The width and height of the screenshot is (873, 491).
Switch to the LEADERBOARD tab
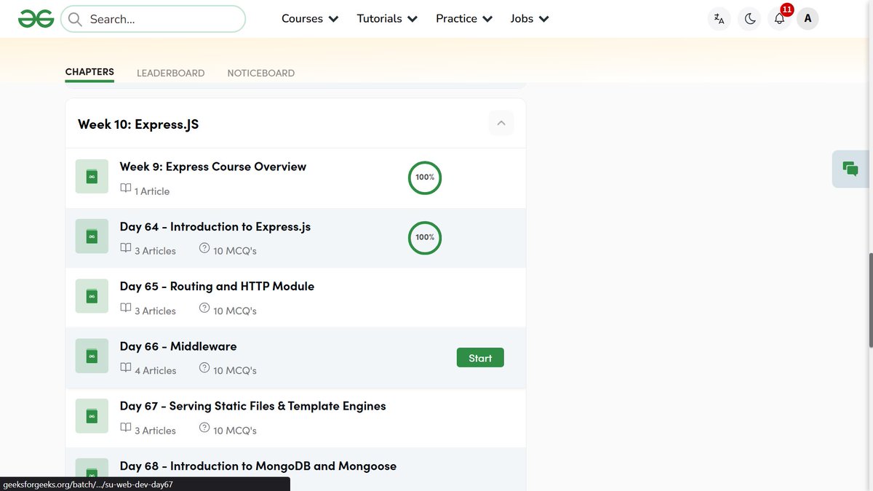click(x=170, y=73)
